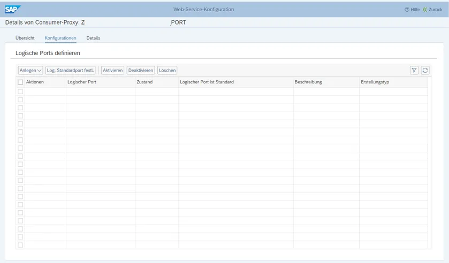Switch to the Übersicht tab
Screen dimensions: 449x263
point(25,38)
